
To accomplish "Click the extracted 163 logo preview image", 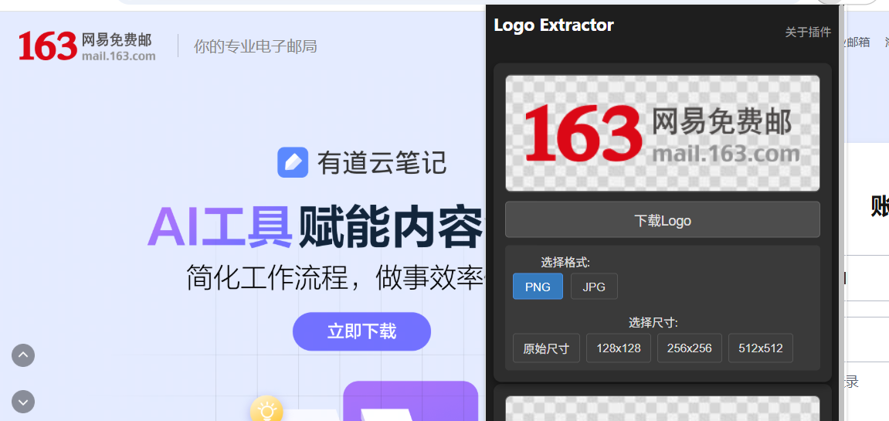I will tap(662, 133).
